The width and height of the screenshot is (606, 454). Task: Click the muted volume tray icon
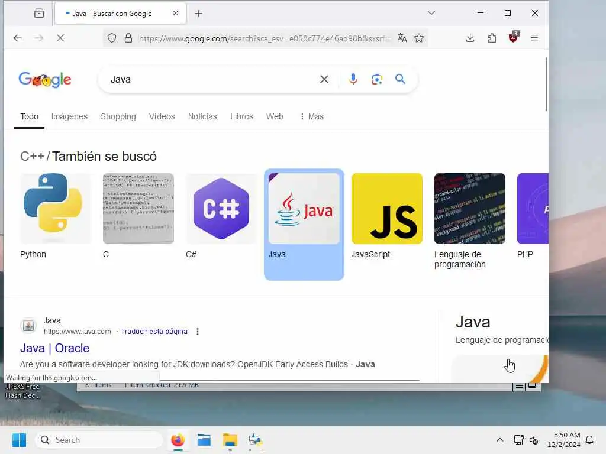tap(534, 440)
